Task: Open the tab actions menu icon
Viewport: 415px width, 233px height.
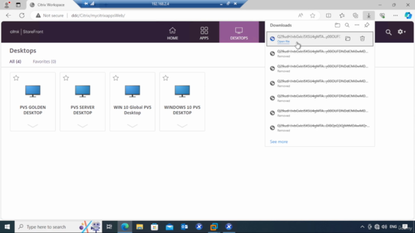Action: pos(18,5)
